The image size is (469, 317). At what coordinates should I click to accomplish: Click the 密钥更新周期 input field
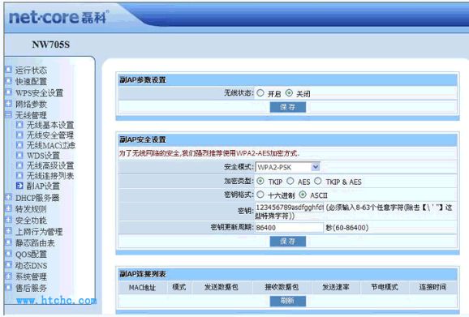click(x=289, y=228)
